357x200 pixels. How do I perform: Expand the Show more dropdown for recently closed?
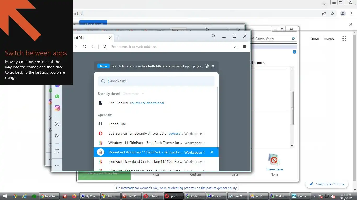pyautogui.click(x=133, y=94)
